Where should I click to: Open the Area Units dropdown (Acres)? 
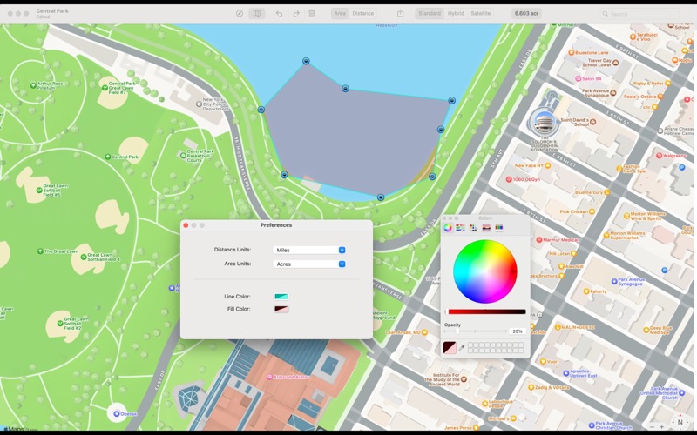pyautogui.click(x=309, y=264)
